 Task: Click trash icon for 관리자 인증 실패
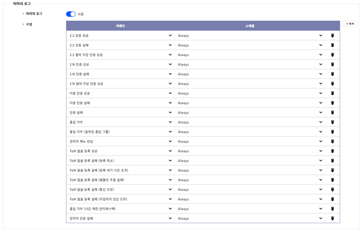[332, 219]
